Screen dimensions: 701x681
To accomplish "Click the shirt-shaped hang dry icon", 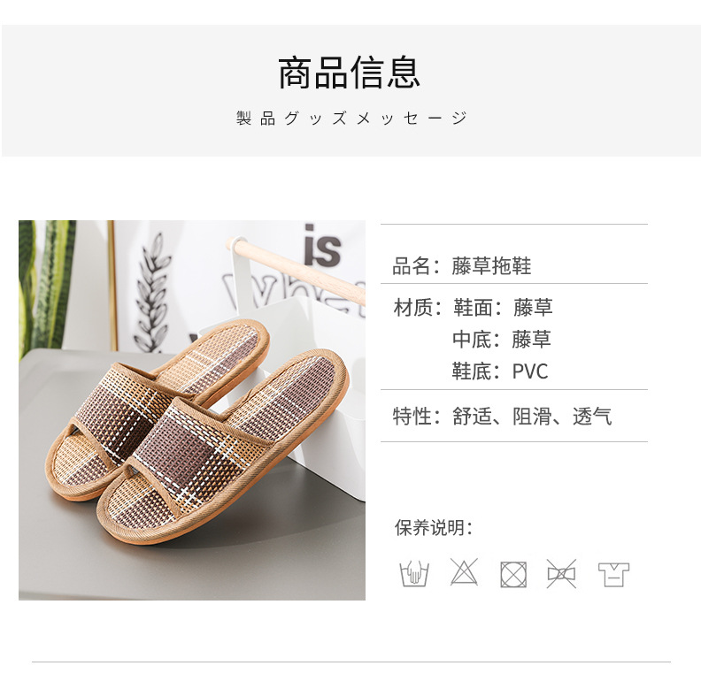I will pyautogui.click(x=614, y=575).
